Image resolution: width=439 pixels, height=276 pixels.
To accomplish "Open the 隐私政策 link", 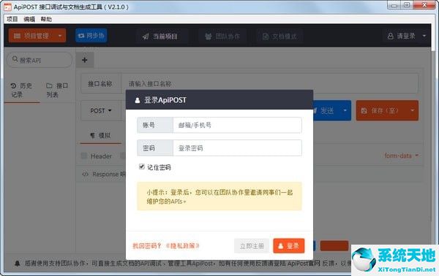I will (182, 246).
